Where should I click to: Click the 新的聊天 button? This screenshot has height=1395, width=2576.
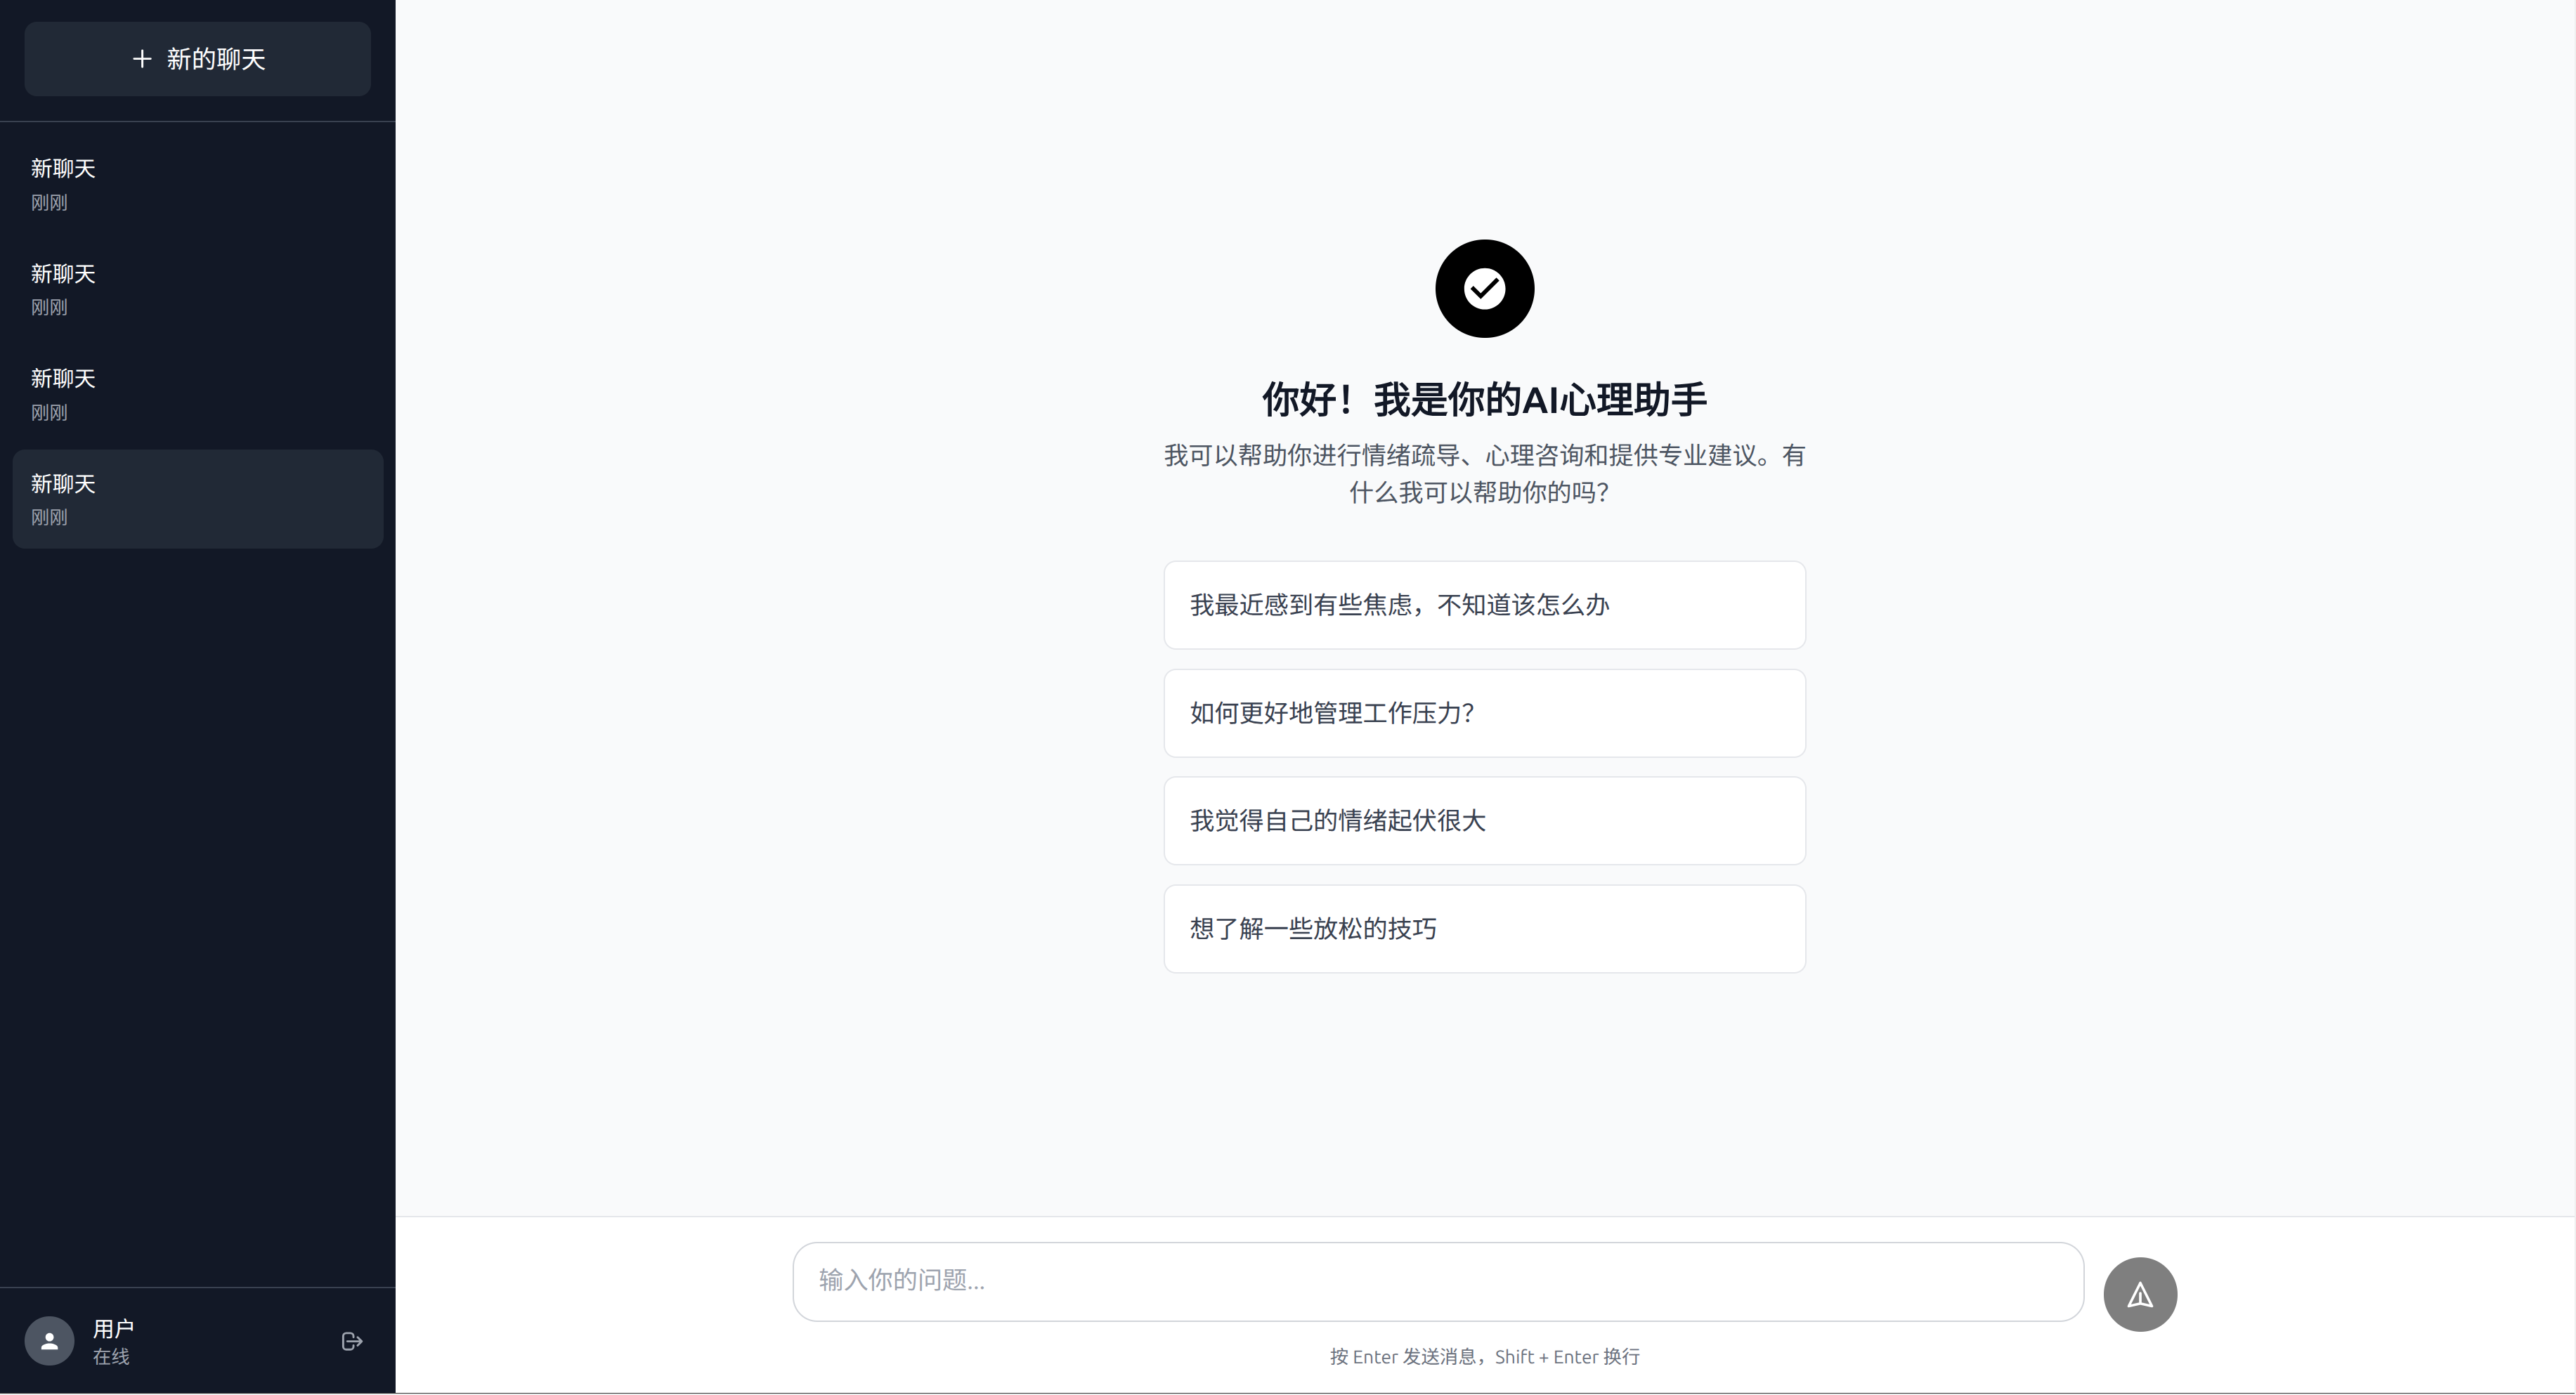[197, 59]
